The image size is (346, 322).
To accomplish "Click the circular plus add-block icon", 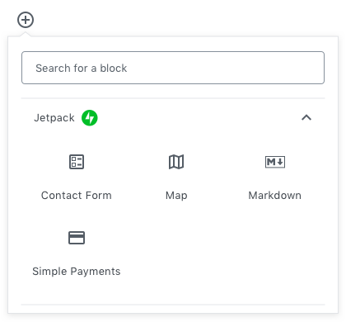I will tap(26, 20).
